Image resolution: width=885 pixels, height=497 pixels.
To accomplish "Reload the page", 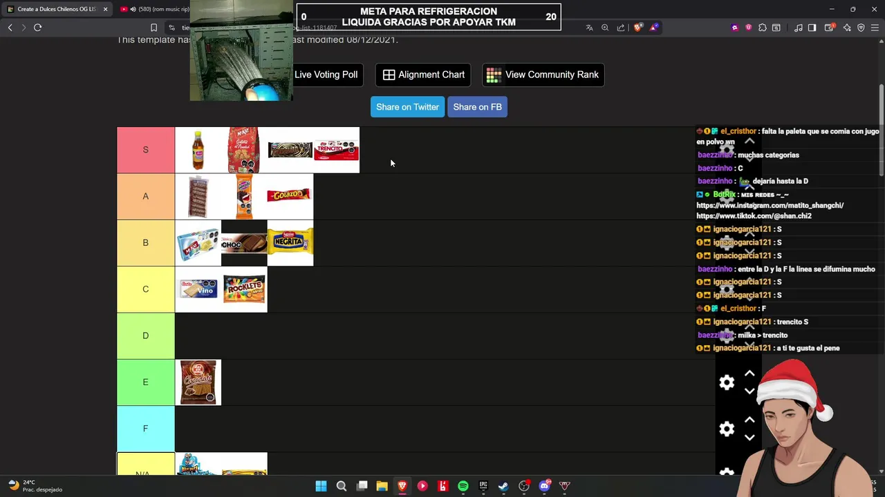I will [x=38, y=28].
